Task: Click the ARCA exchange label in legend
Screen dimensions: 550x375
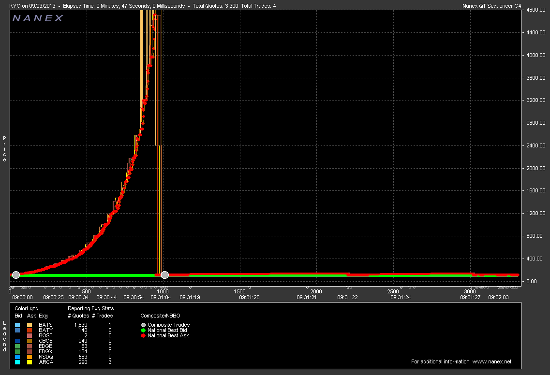Action: coord(45,362)
